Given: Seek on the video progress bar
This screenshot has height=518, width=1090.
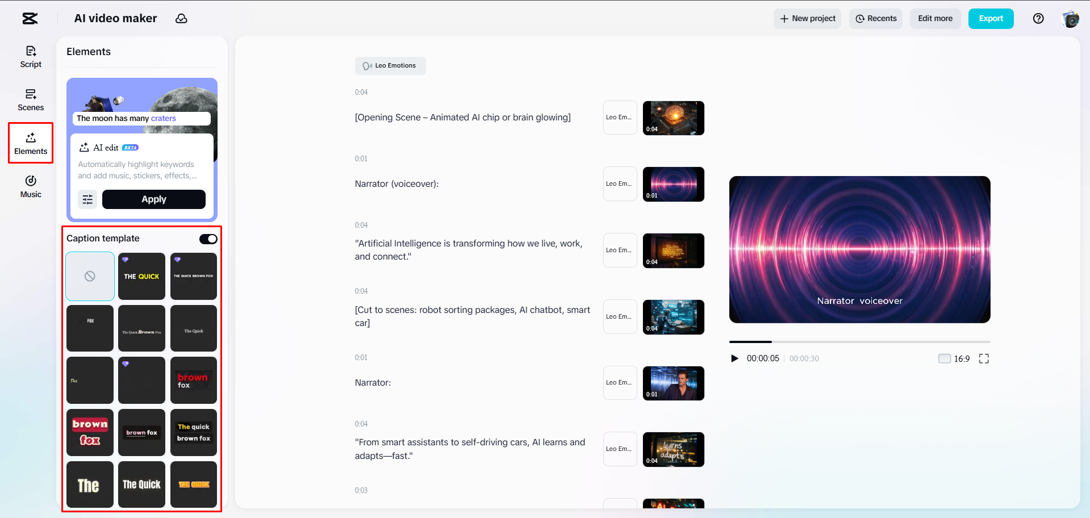Looking at the screenshot, I should [x=859, y=342].
